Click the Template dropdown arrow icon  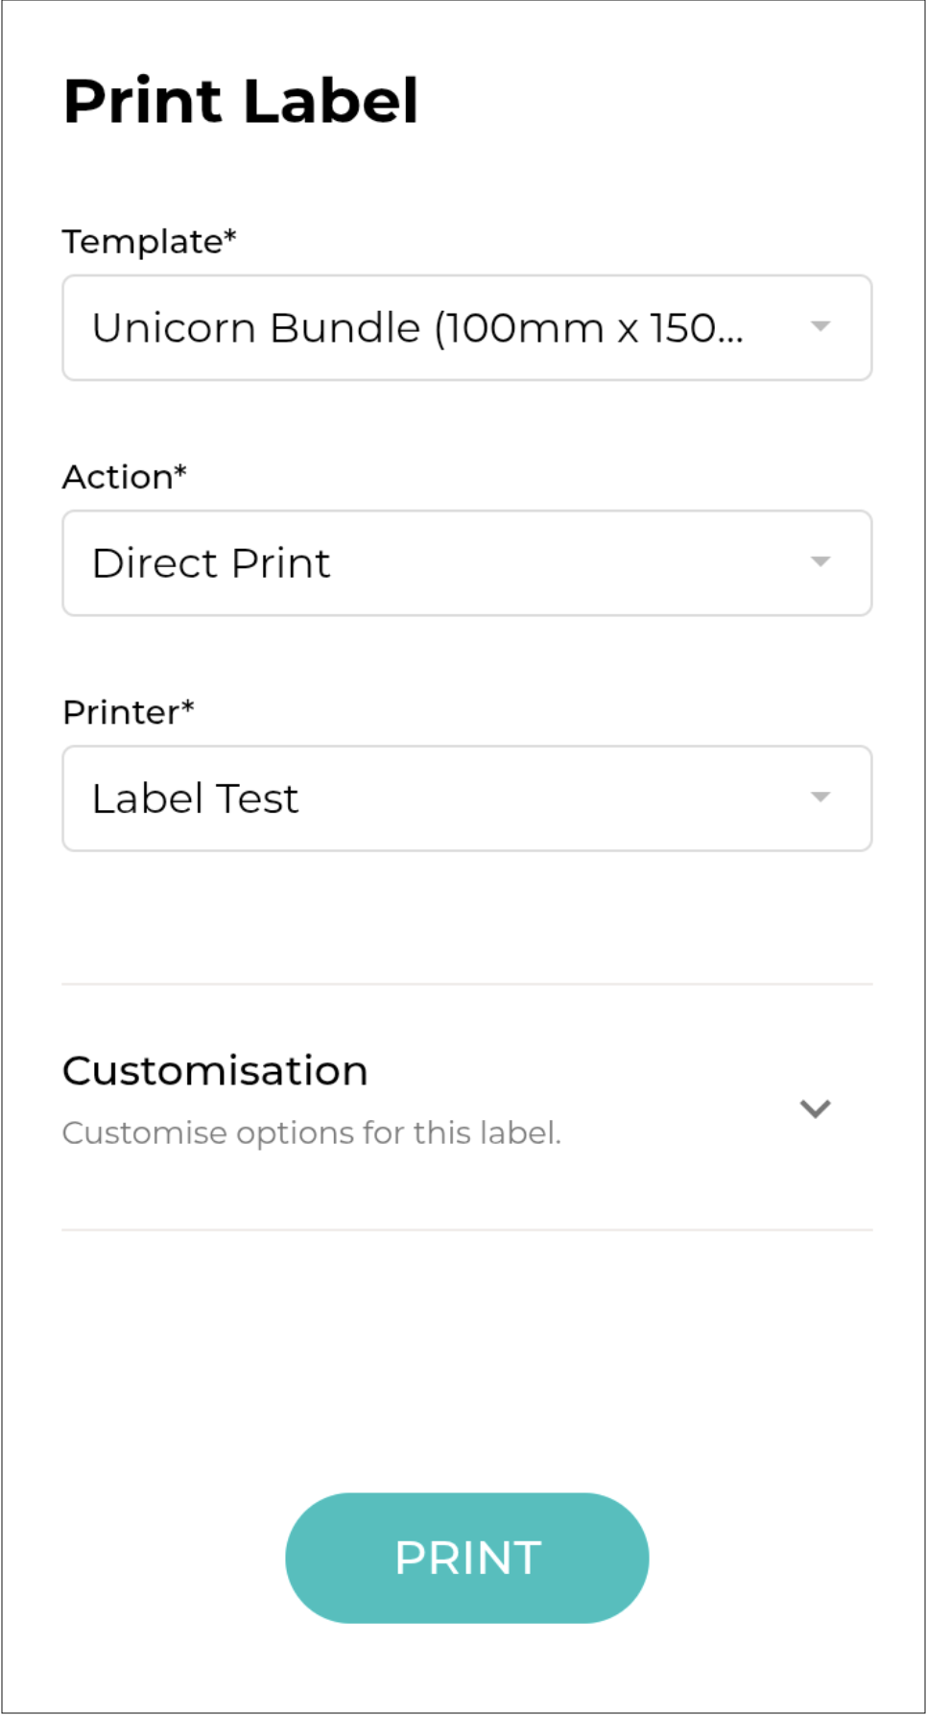coord(820,327)
